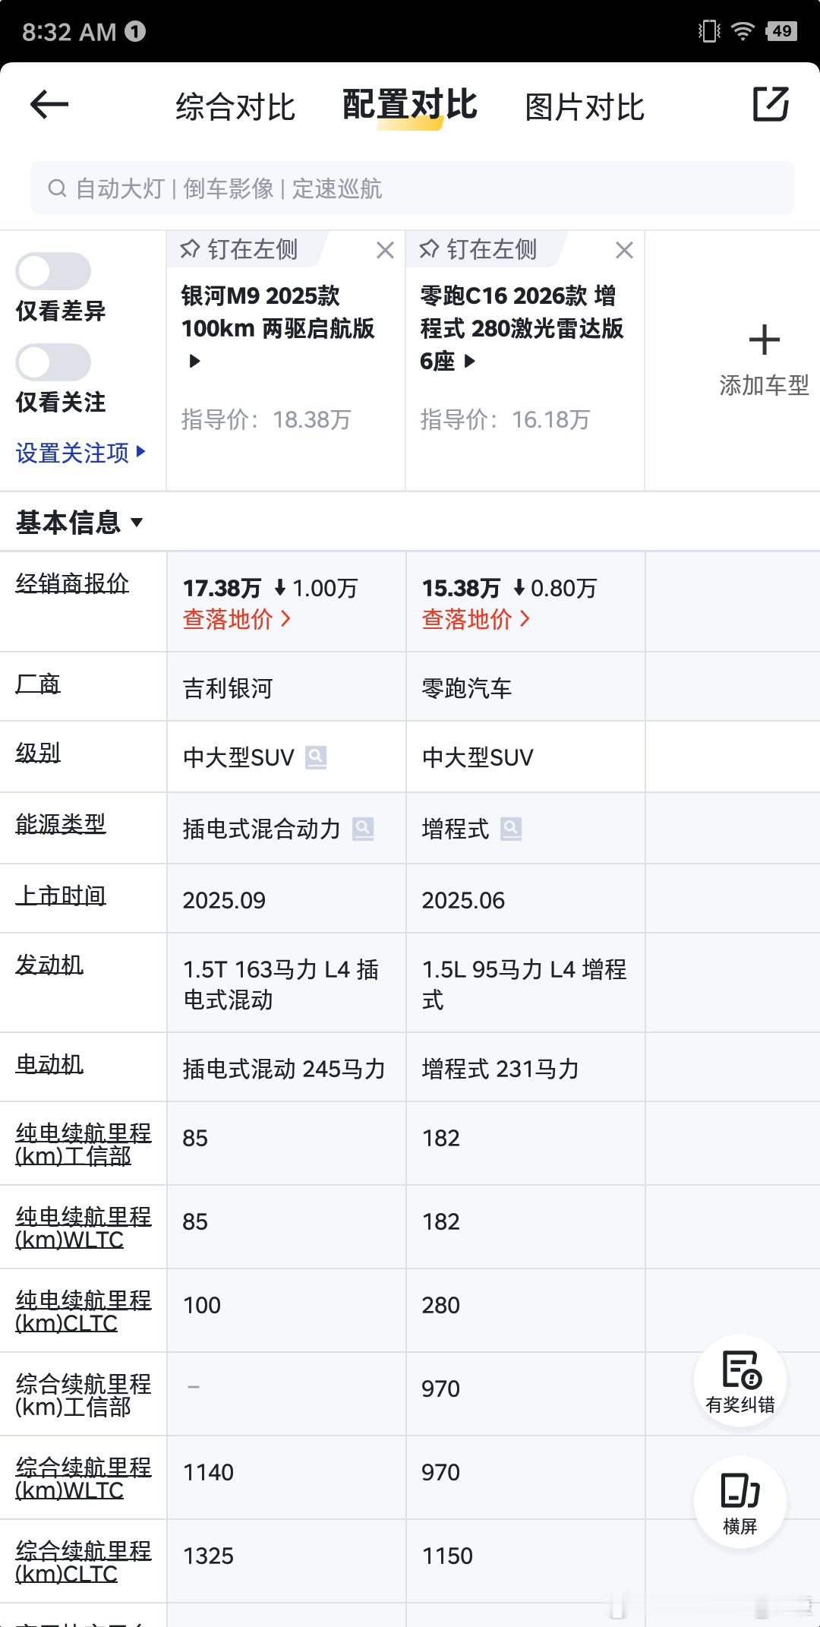Open 设置关注项 settings

coord(80,453)
